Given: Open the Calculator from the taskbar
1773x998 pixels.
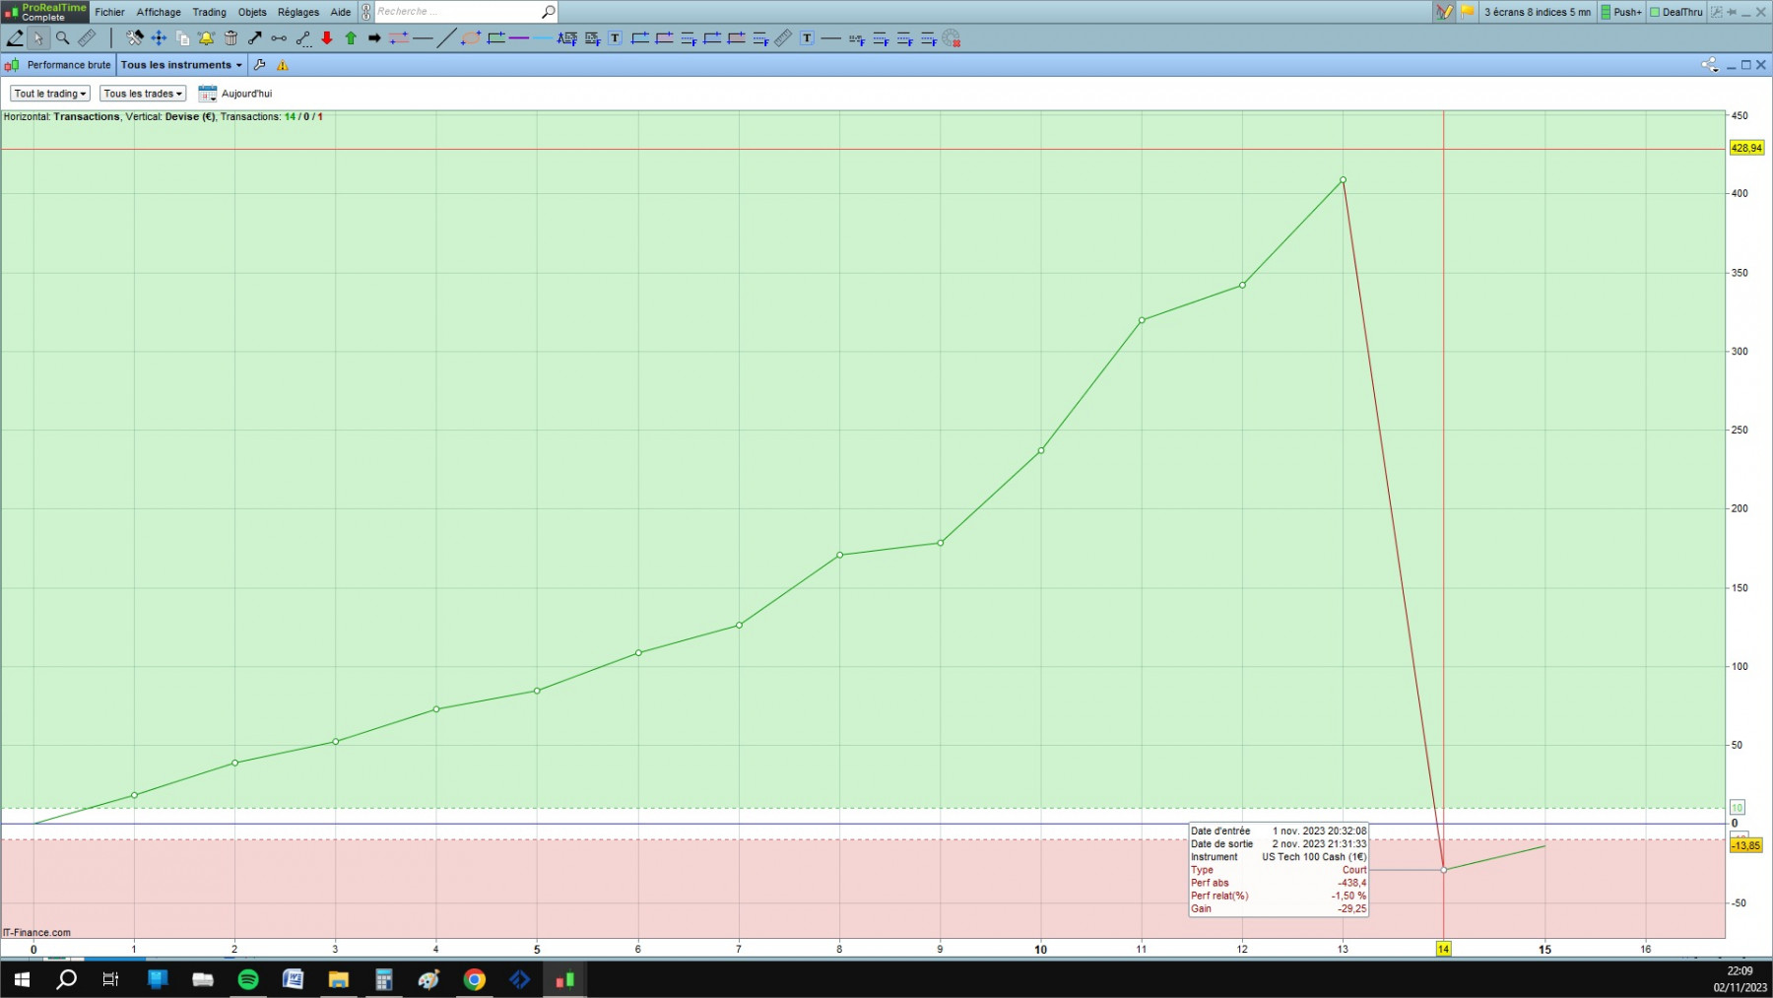Looking at the screenshot, I should coord(384,979).
